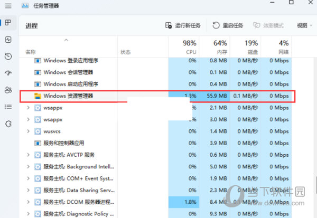Click the gear icon of 服务主机: Data Sharing Serv...

(38, 191)
